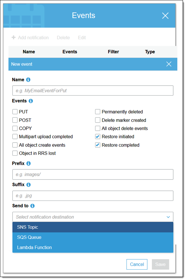This screenshot has height=280, width=186.
Task: Click the info icon beside Events label
Action: pyautogui.click(x=31, y=101)
